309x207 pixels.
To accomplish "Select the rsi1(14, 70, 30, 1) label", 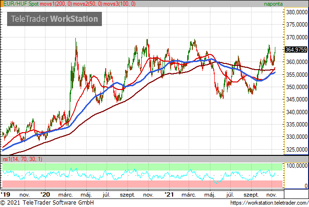I will 22,159.
